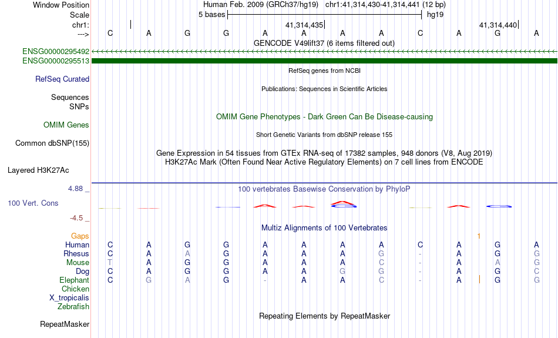Click the tallest red-blue PhyloP conservation peak
Viewport: 558px width, 338px height.
[344, 204]
